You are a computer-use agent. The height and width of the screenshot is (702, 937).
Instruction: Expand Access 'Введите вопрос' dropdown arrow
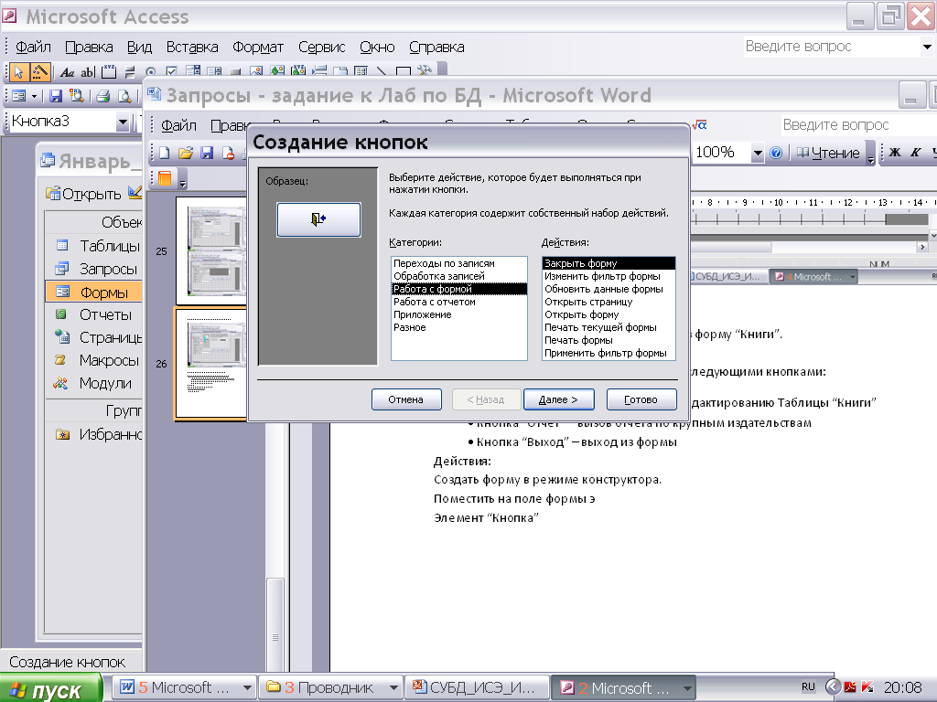point(927,47)
